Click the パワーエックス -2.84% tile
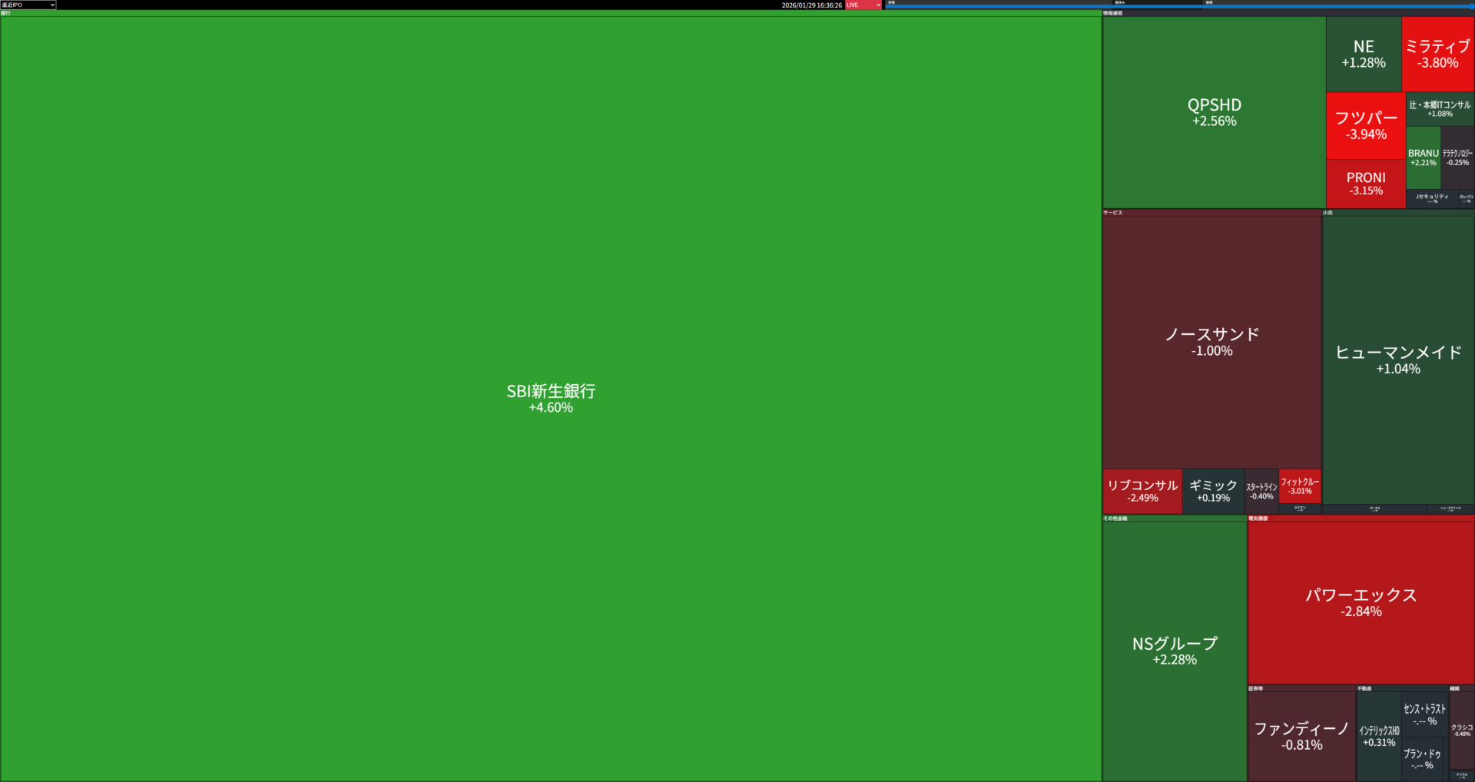The height and width of the screenshot is (782, 1475). tap(1361, 602)
